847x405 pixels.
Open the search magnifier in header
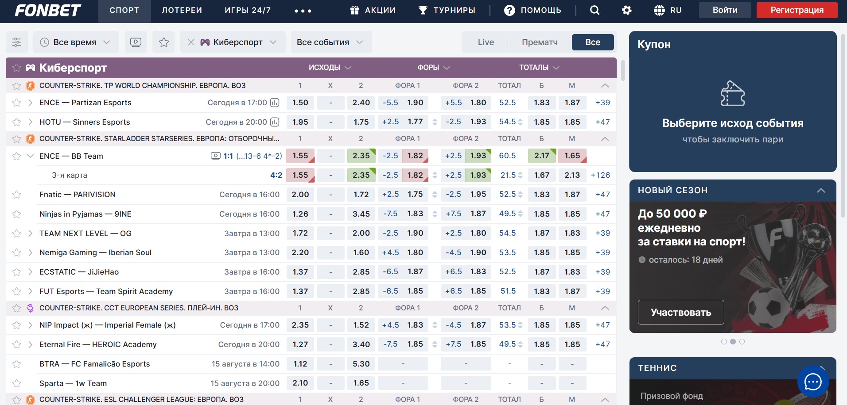point(595,10)
